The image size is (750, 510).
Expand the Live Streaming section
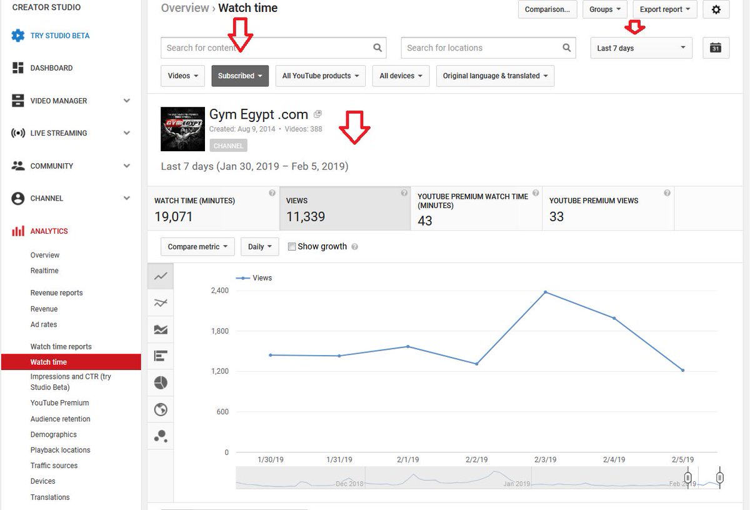click(x=127, y=133)
